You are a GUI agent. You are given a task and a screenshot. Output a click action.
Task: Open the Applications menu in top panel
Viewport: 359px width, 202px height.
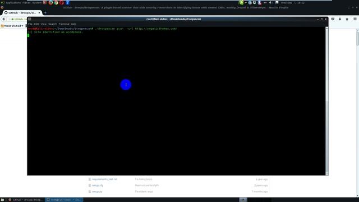[13, 3]
